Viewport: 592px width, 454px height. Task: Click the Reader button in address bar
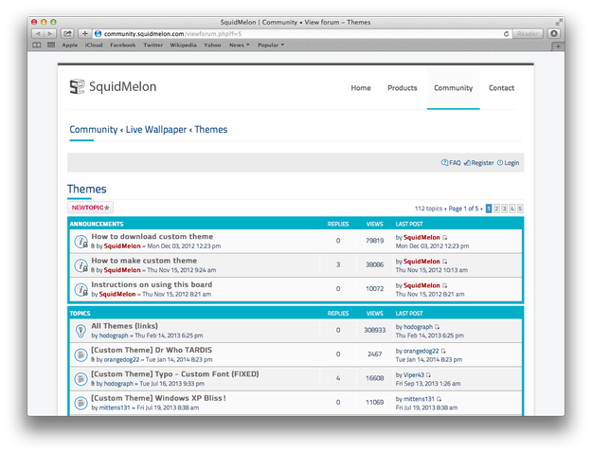[528, 33]
